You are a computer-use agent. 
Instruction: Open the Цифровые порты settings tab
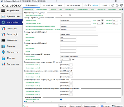click(x=83, y=10)
